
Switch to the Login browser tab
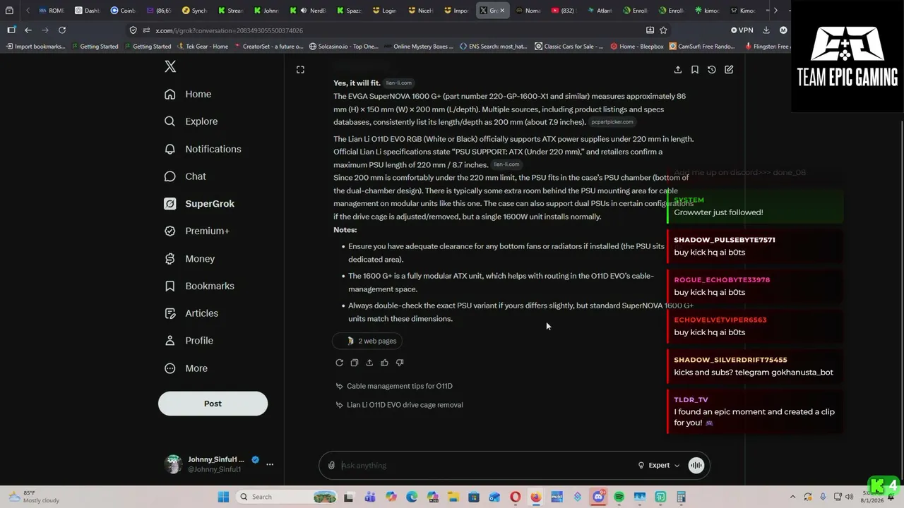(385, 11)
